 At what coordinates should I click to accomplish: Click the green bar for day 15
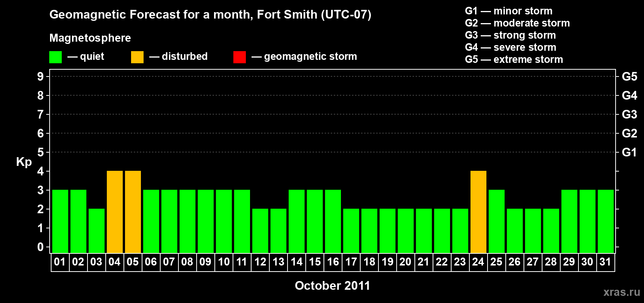pos(315,222)
